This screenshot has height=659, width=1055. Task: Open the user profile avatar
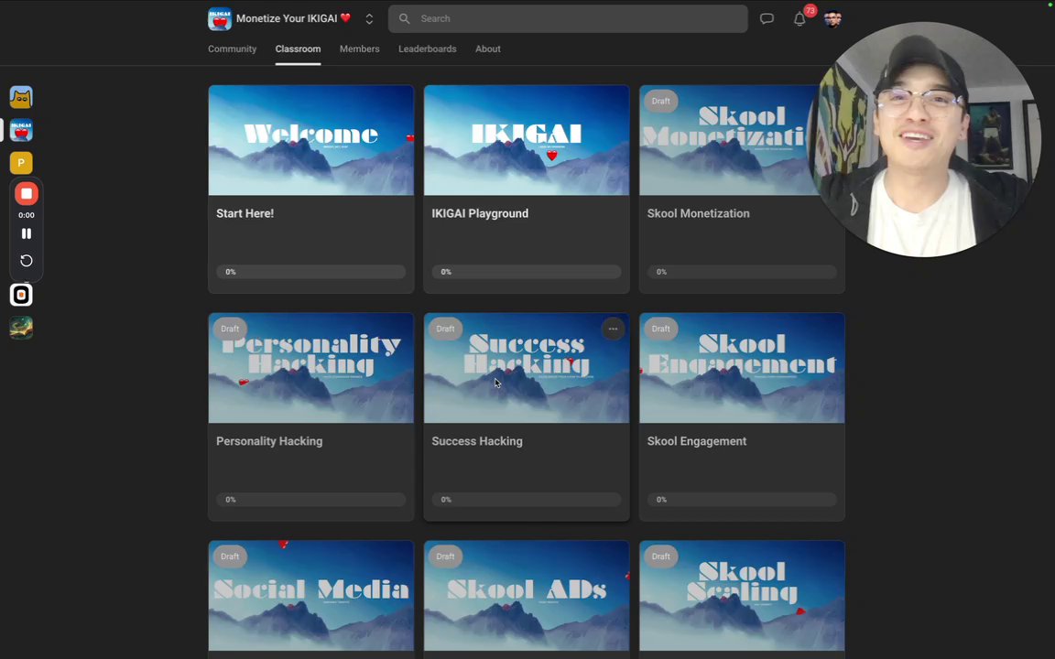point(832,19)
